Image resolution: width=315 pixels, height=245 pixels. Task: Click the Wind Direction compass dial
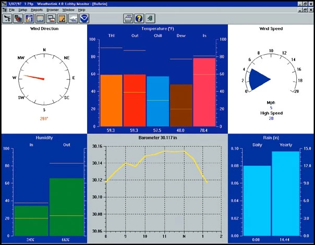pos(44,78)
